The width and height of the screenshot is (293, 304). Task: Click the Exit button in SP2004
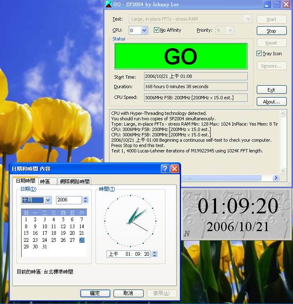point(272,90)
